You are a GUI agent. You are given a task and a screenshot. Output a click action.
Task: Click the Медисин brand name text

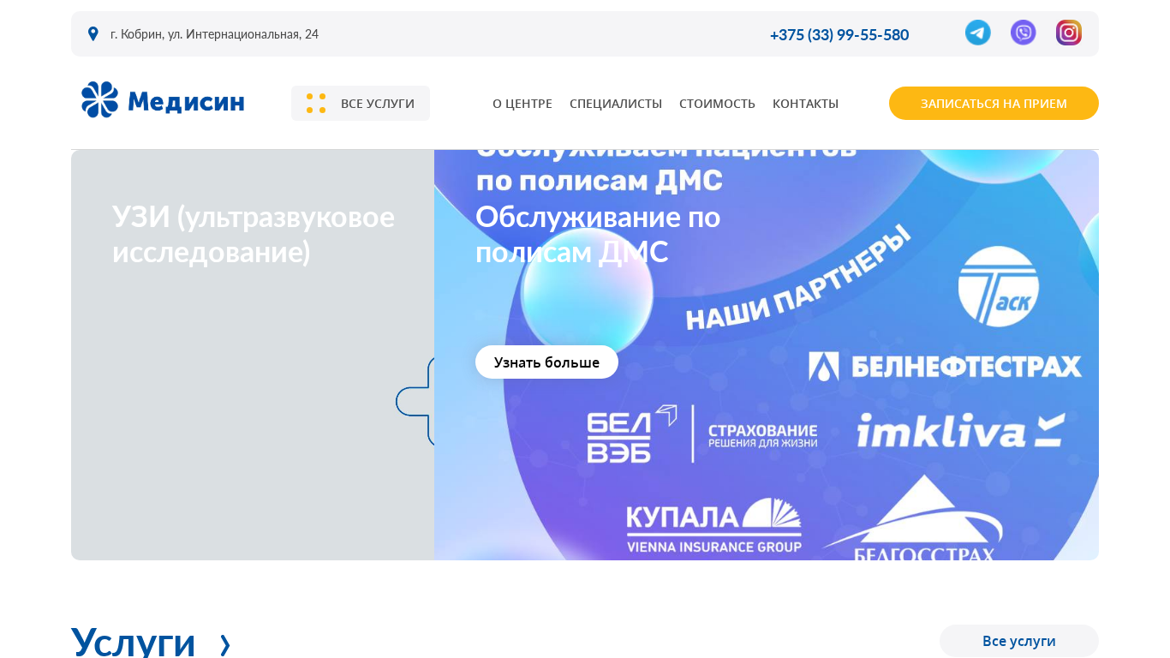click(x=186, y=102)
